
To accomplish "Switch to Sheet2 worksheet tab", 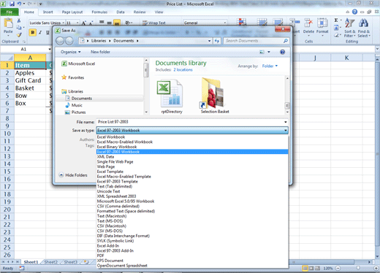I will [x=50, y=262].
